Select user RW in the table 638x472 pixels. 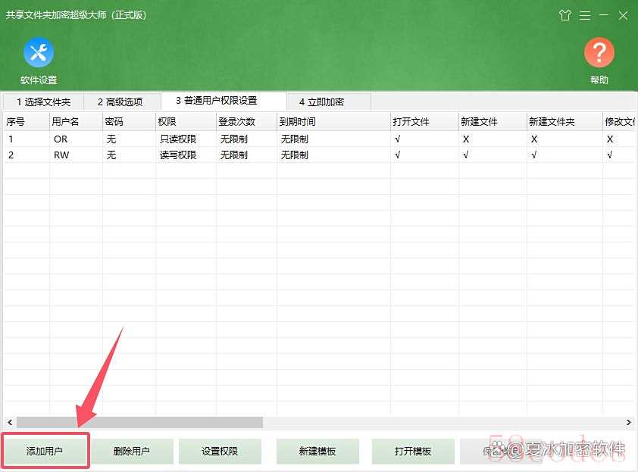(61, 155)
